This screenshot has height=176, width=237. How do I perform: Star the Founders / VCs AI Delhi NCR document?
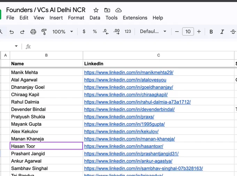click(96, 10)
